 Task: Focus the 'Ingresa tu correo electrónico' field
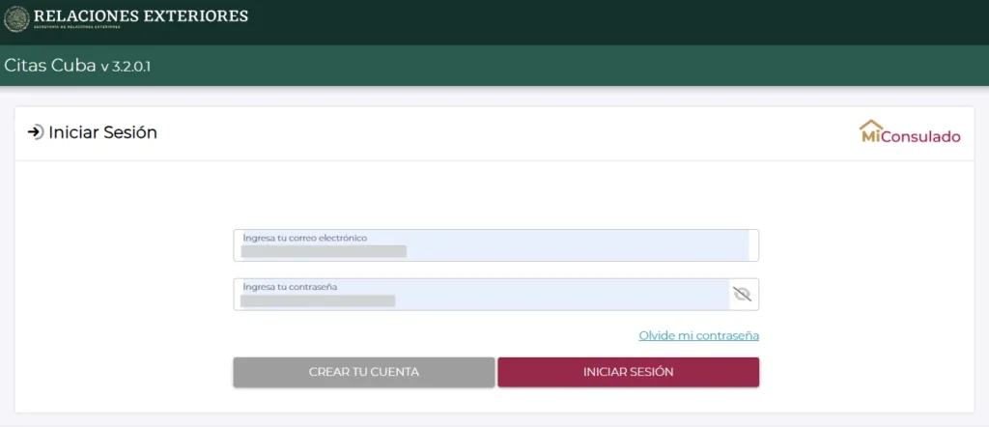(495, 244)
